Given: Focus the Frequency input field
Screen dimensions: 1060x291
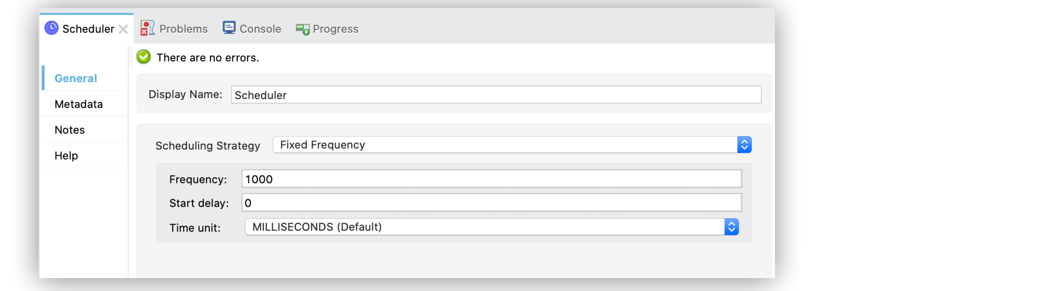Looking at the screenshot, I should click(x=491, y=179).
